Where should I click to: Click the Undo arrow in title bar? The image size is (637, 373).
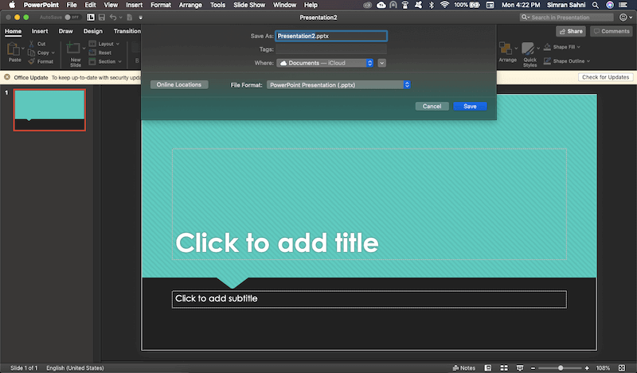coord(113,17)
